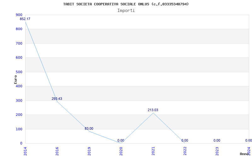Click the 0.00 label above 2022
The image size is (252, 157).
click(185, 140)
